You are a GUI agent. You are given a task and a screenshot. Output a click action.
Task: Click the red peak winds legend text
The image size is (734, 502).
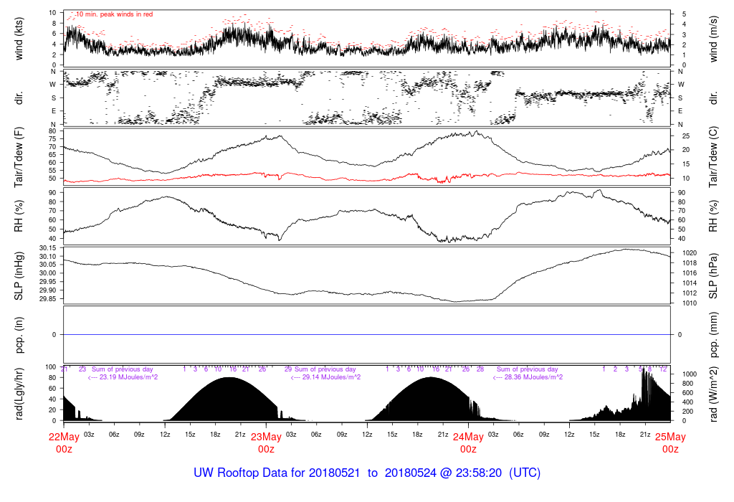coord(114,14)
